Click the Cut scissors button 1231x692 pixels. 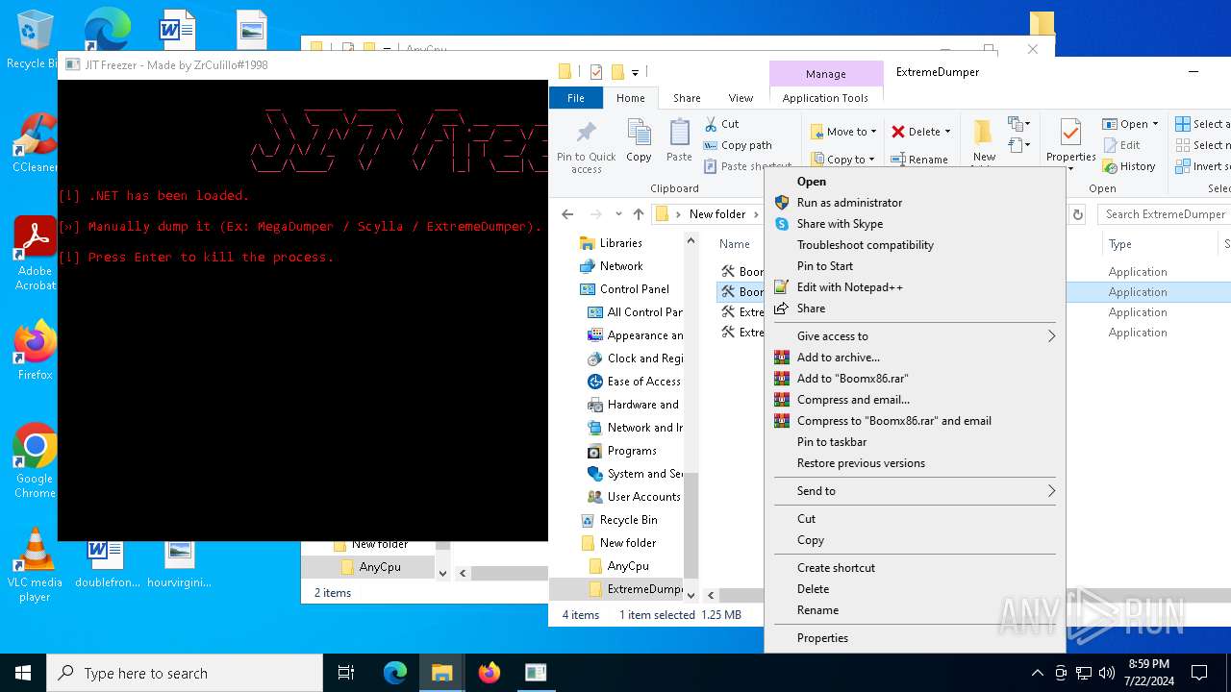click(x=722, y=124)
